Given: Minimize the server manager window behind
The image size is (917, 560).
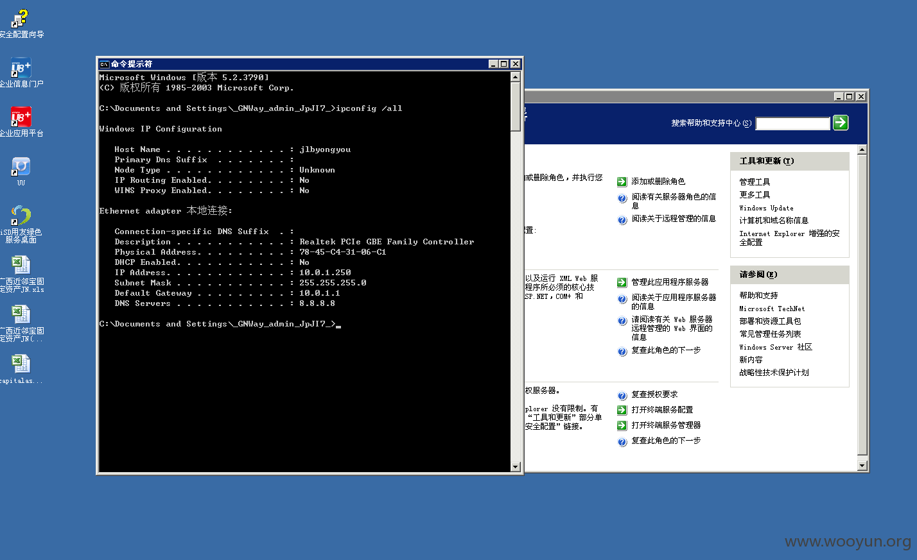Looking at the screenshot, I should (x=839, y=97).
